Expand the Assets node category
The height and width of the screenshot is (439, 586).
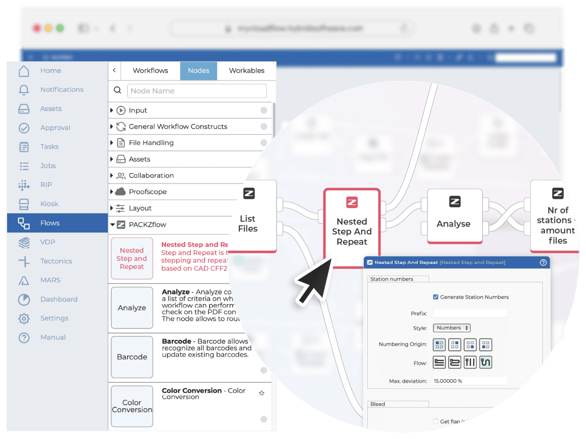112,159
